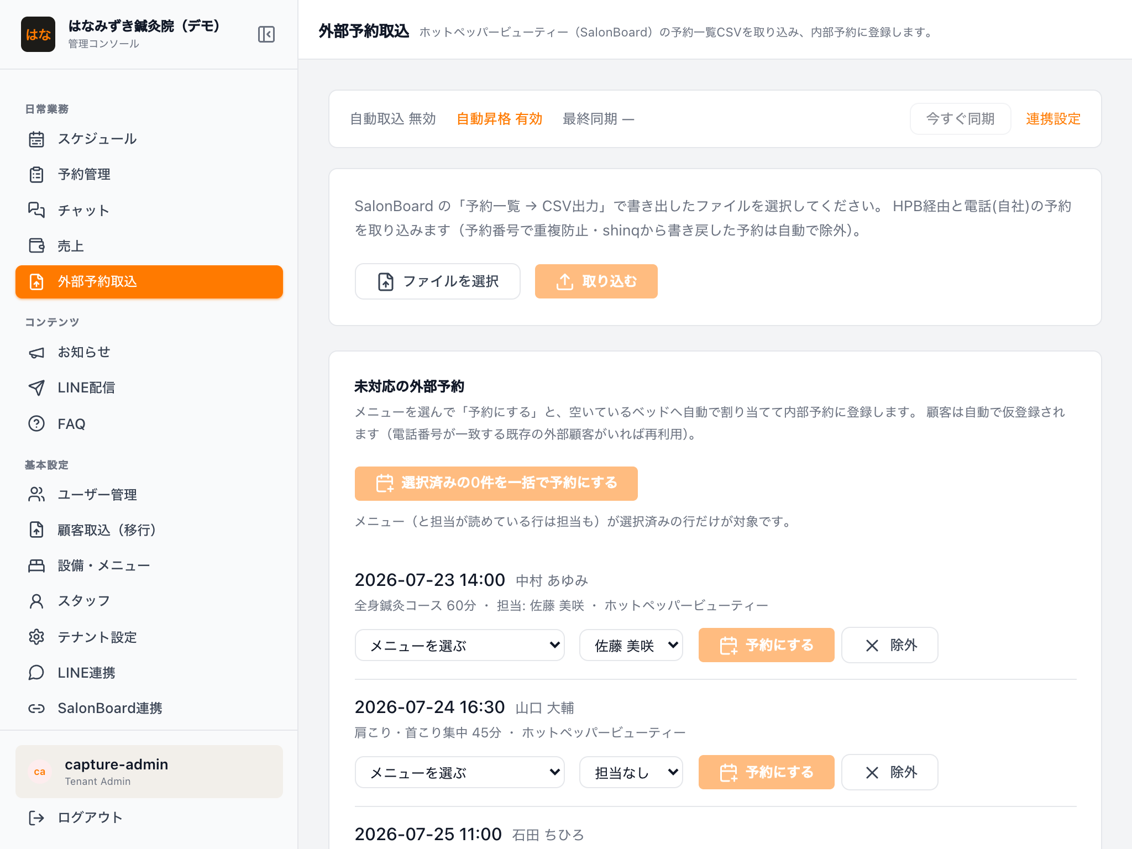Image resolution: width=1132 pixels, height=849 pixels.
Task: Open ユーザー管理 menu item
Action: pyautogui.click(x=149, y=494)
